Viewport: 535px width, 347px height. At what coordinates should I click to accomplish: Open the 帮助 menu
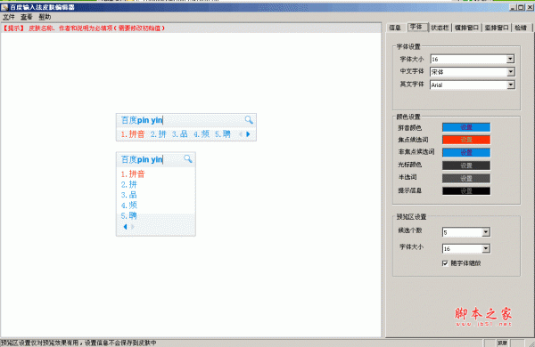45,17
